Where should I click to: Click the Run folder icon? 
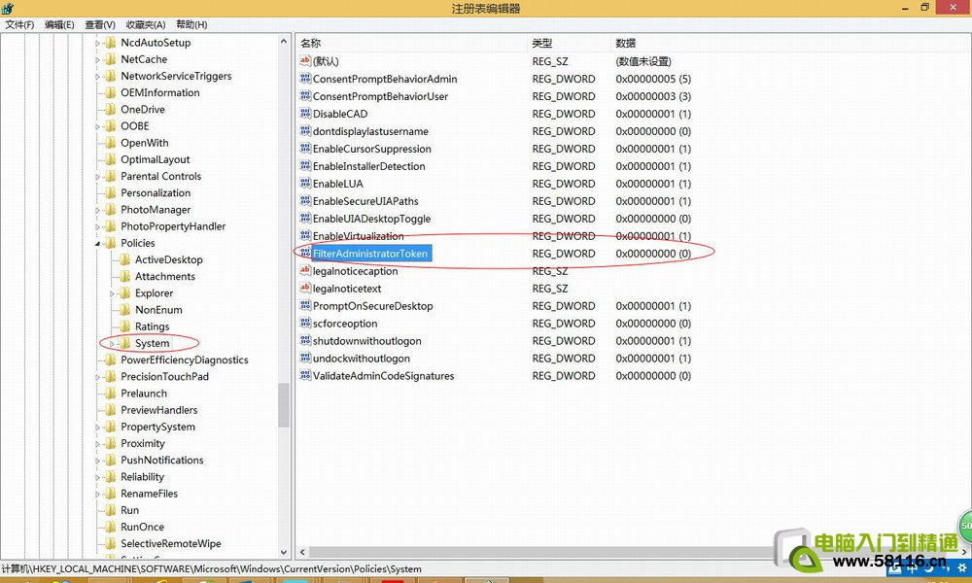pyautogui.click(x=111, y=510)
